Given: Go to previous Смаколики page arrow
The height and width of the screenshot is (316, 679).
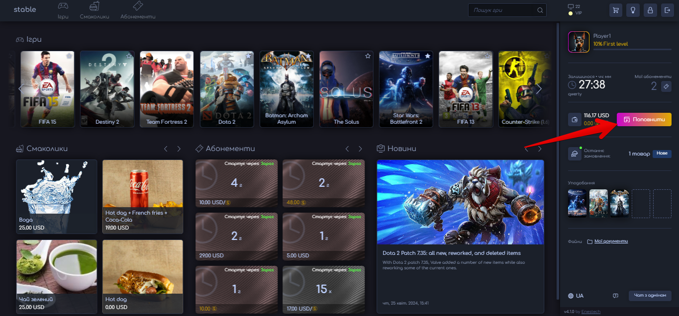Looking at the screenshot, I should [166, 149].
